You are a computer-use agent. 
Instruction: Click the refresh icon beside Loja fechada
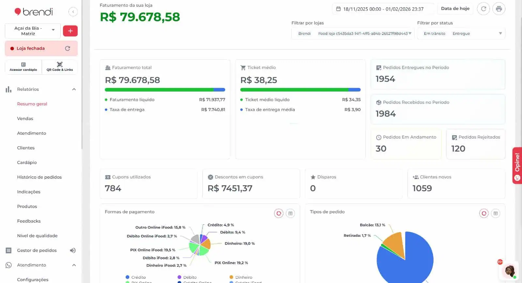(68, 49)
